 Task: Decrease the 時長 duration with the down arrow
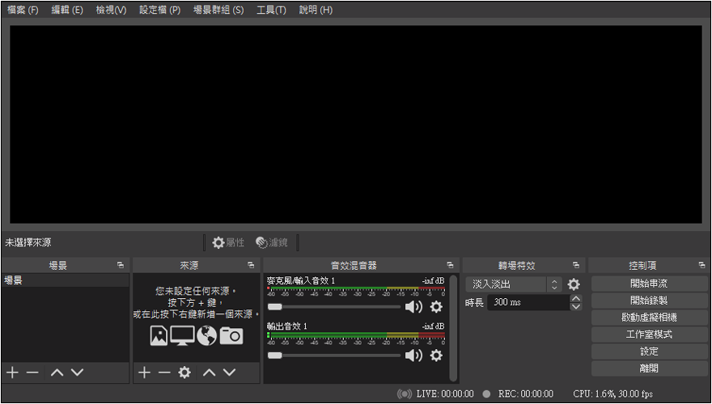(576, 307)
